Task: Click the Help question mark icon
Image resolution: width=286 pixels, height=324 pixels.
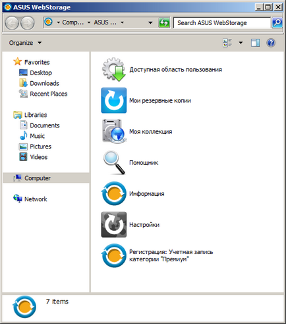Action: (271, 43)
